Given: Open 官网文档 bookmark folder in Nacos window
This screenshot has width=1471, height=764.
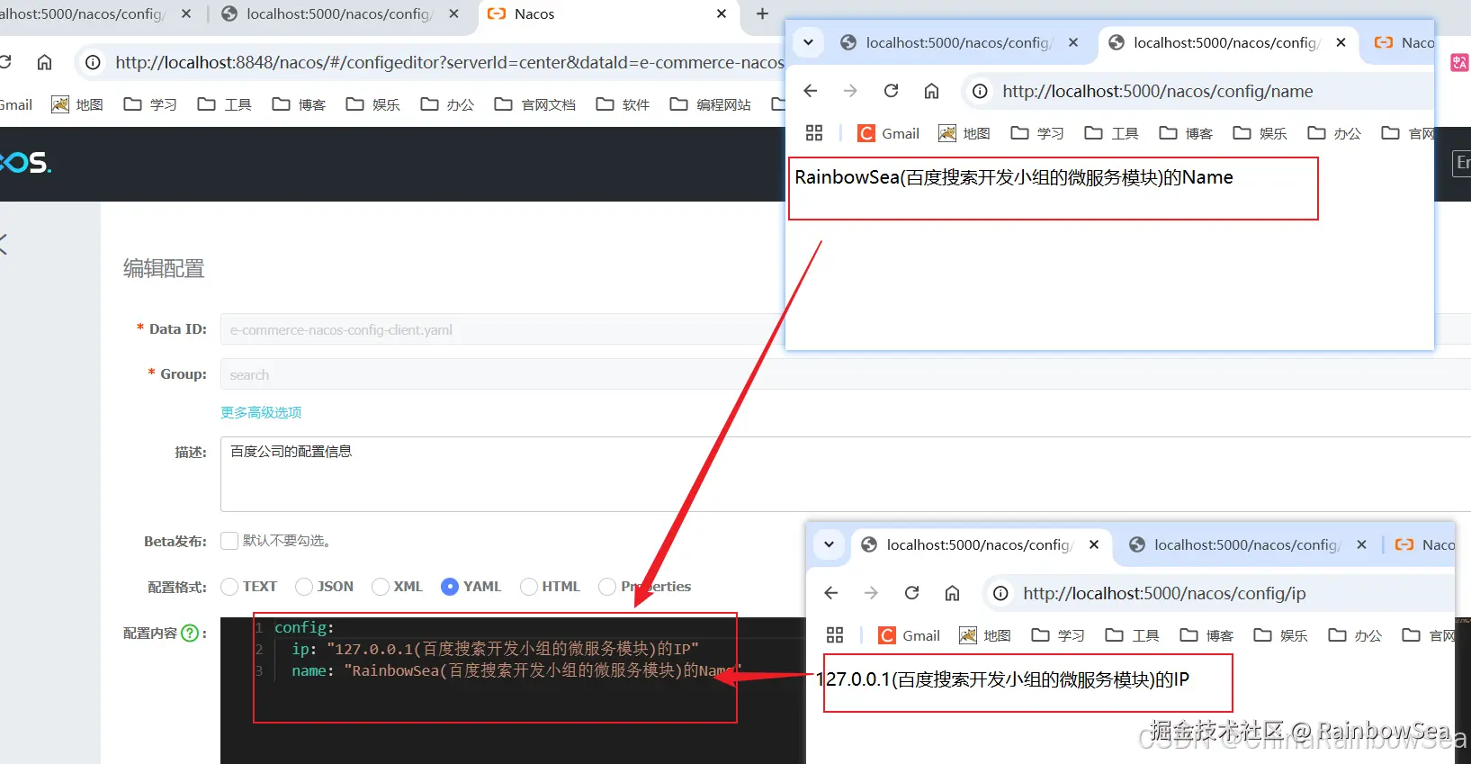Looking at the screenshot, I should pos(535,104).
